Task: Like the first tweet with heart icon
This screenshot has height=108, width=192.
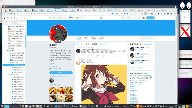Action: [97, 56]
